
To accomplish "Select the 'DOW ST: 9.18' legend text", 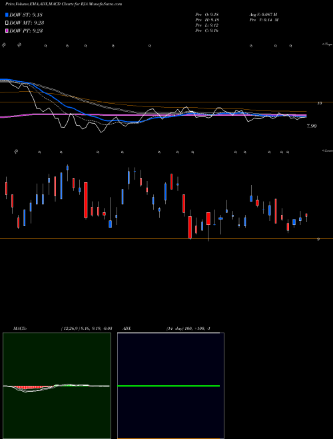I will click(x=26, y=15).
